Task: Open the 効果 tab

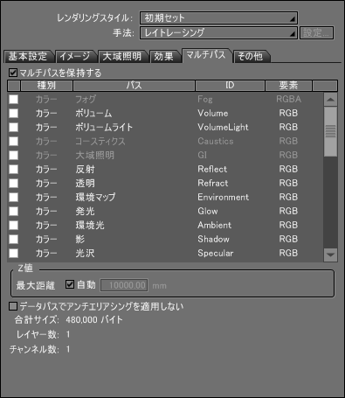Action: [164, 56]
